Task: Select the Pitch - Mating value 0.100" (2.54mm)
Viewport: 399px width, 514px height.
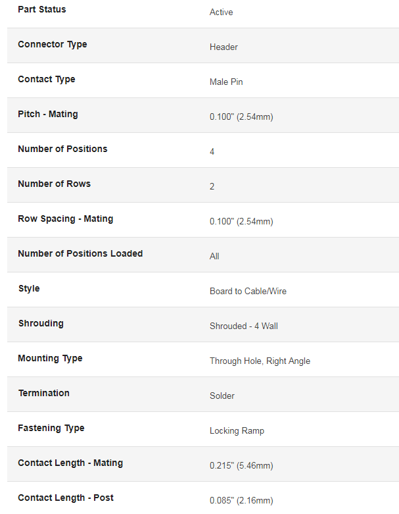Action: [241, 116]
